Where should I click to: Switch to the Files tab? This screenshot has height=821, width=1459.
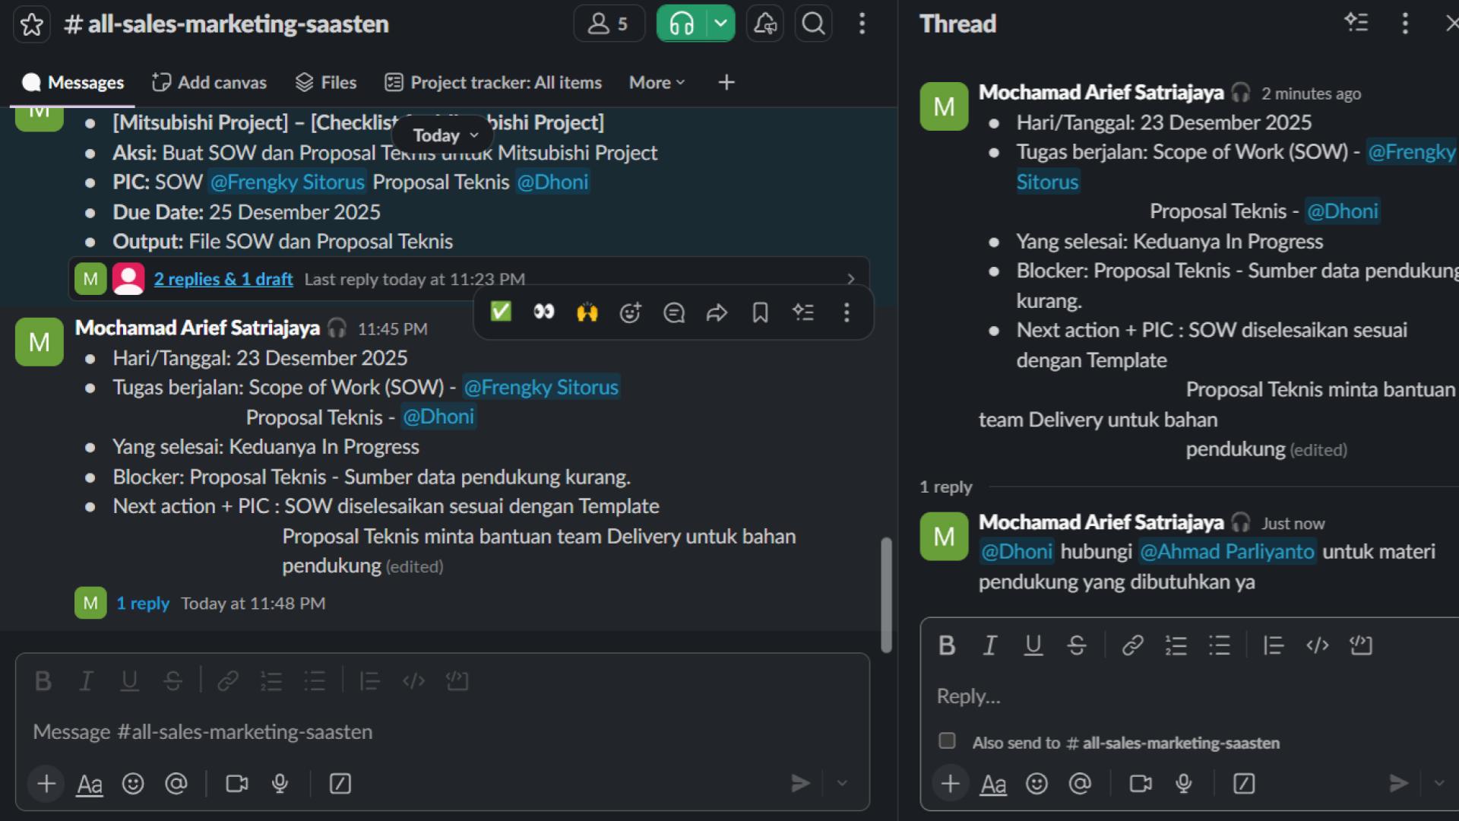[326, 82]
